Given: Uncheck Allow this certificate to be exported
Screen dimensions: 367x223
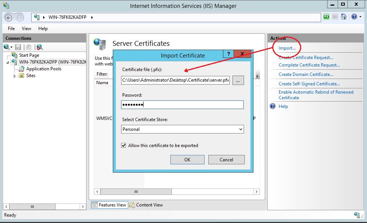Looking at the screenshot, I should click(x=124, y=146).
